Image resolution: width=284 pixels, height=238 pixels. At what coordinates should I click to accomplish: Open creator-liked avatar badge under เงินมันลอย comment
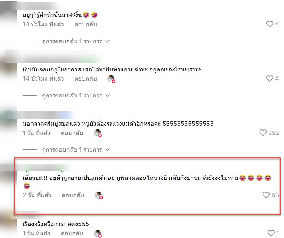tap(111, 79)
